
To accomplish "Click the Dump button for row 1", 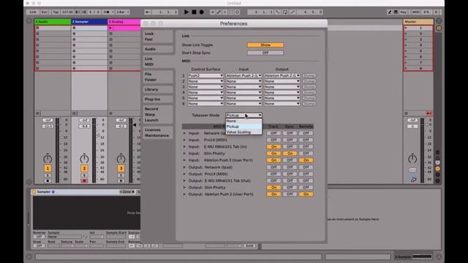I will pyautogui.click(x=309, y=75).
